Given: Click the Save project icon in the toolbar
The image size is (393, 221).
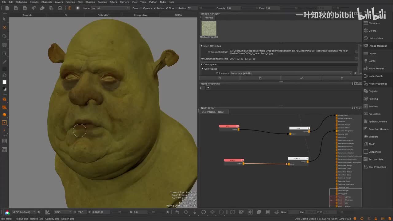Looking at the screenshot, I should point(25,8).
